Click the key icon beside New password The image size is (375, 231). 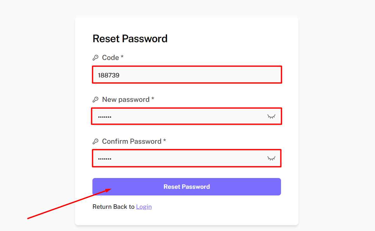pos(95,100)
